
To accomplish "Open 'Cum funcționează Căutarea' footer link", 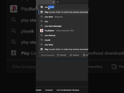I will (x=68, y=90).
